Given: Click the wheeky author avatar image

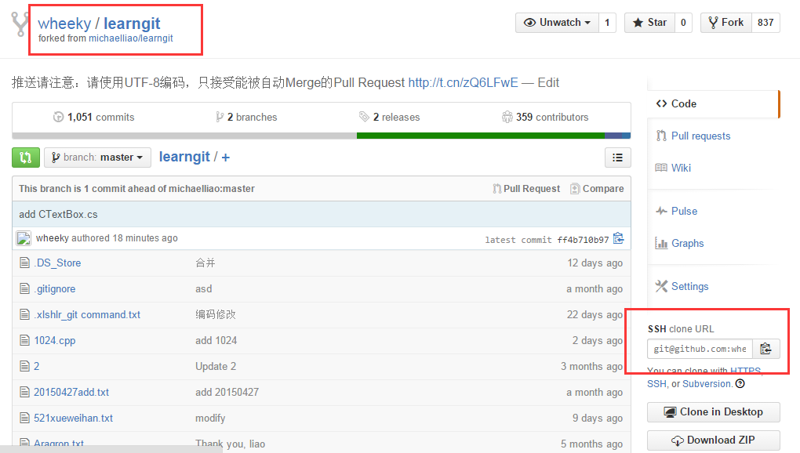Looking at the screenshot, I should [24, 238].
